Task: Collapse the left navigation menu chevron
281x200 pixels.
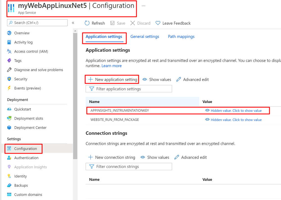Action: coord(73,23)
